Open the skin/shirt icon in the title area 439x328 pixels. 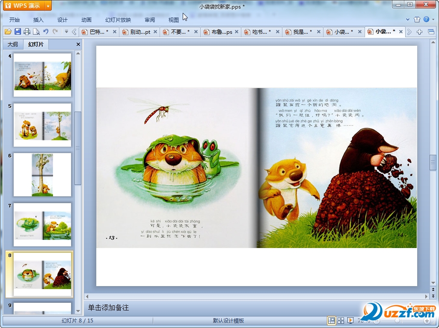click(417, 19)
